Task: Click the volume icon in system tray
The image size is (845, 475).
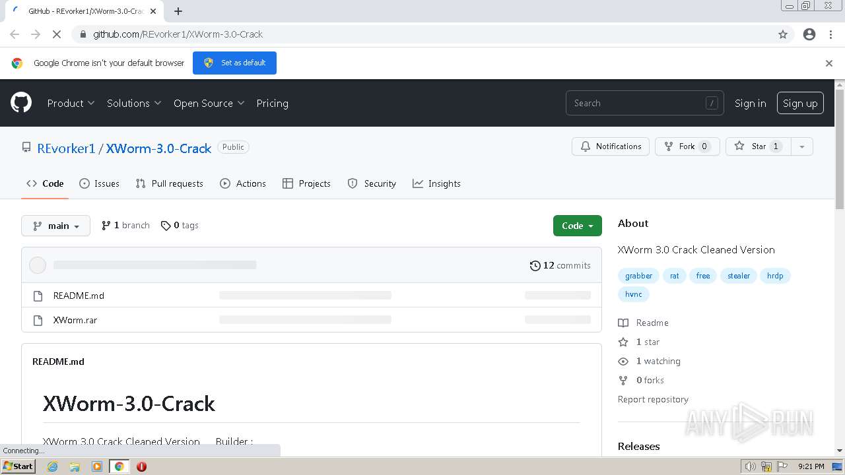Action: click(751, 466)
